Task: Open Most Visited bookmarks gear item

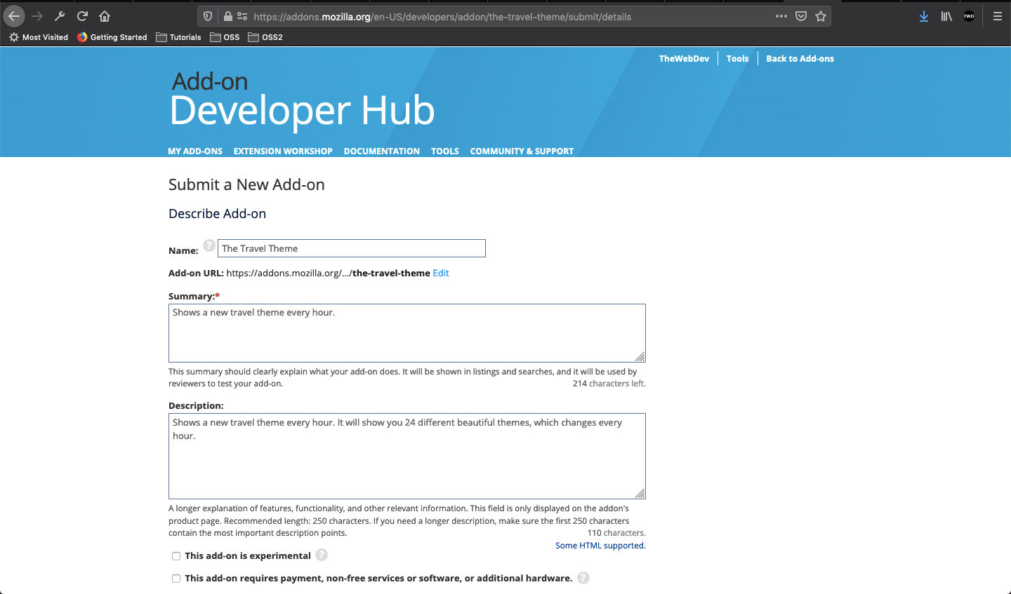Action: pyautogui.click(x=39, y=37)
